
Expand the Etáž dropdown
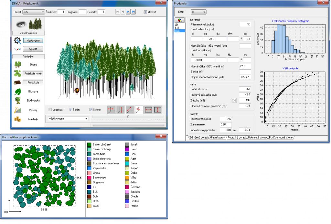tap(198, 12)
